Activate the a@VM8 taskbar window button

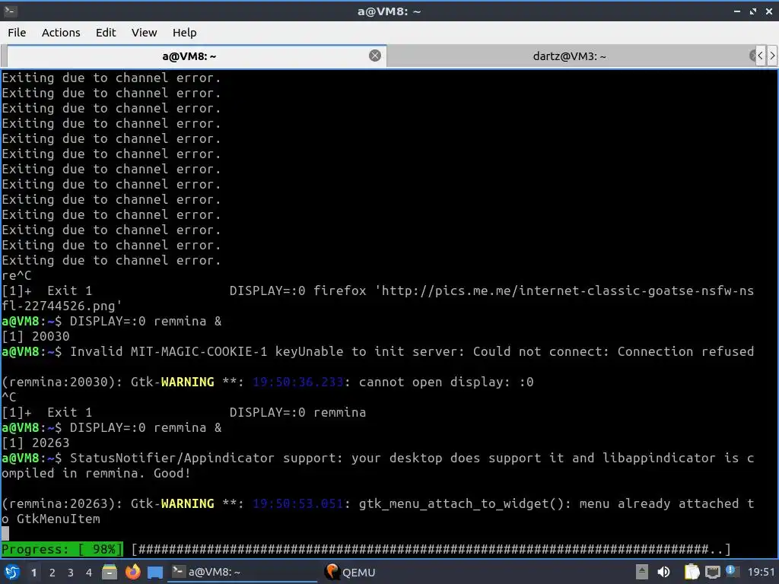click(243, 572)
